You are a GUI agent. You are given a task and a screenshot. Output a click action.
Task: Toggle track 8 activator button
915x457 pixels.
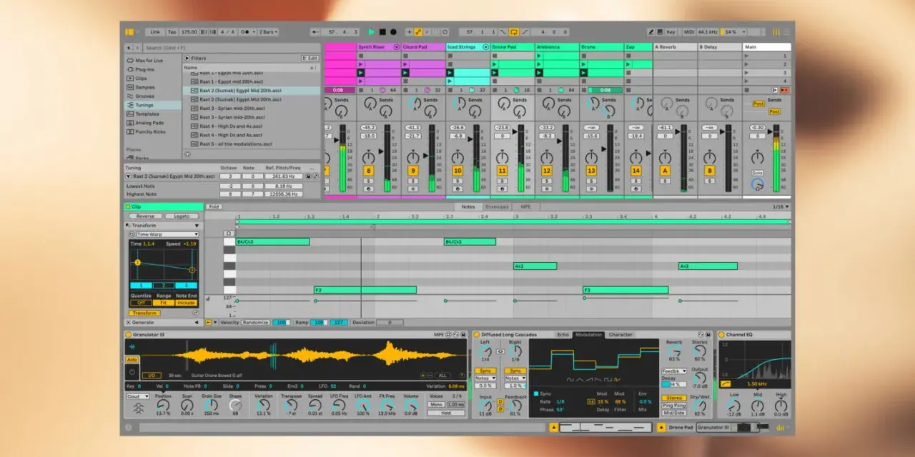click(x=368, y=171)
